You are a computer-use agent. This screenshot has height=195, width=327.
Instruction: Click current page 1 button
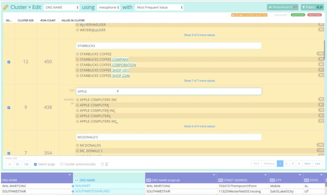click(x=280, y=163)
